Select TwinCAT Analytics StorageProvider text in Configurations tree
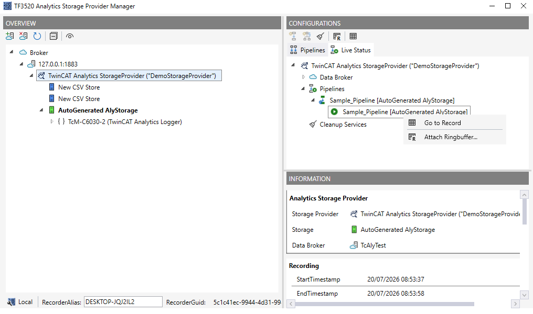This screenshot has width=533, height=314. (x=395, y=66)
